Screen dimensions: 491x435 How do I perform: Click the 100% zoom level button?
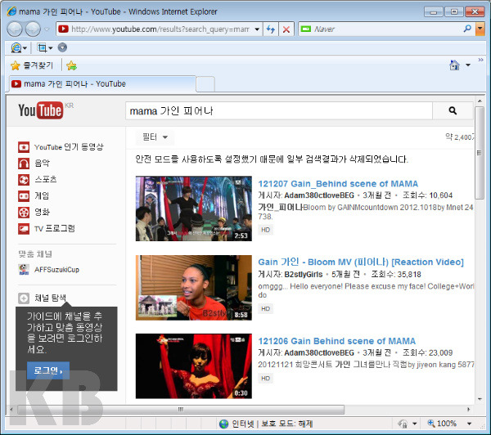coord(442,424)
